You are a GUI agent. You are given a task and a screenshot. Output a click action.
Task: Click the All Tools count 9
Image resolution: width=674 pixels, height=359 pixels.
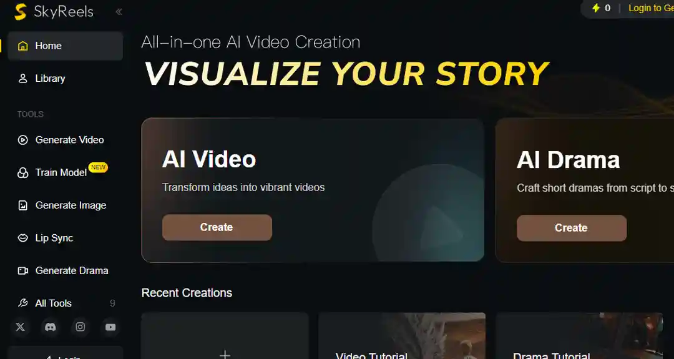[112, 303]
